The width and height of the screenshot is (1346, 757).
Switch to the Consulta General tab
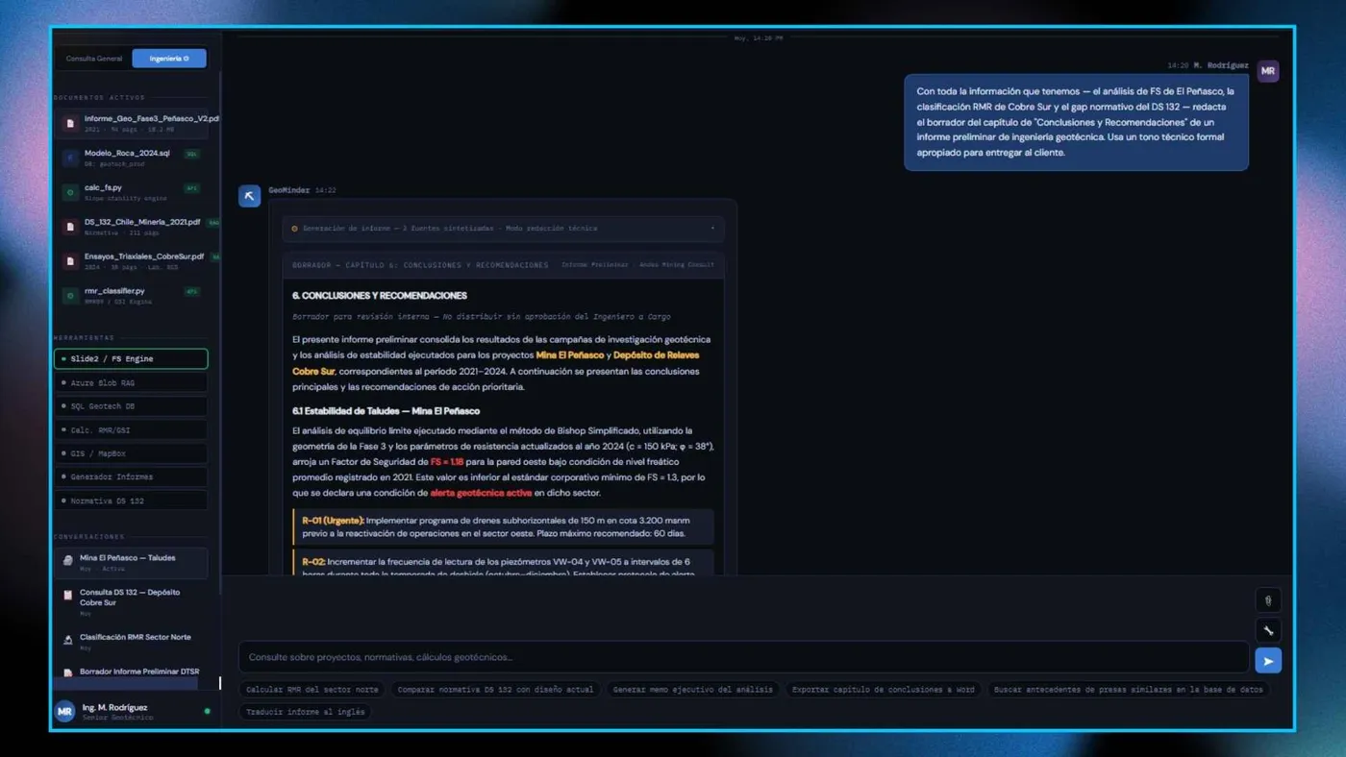pyautogui.click(x=94, y=59)
